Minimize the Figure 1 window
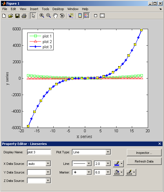This screenshot has height=192, width=164. 150,3
